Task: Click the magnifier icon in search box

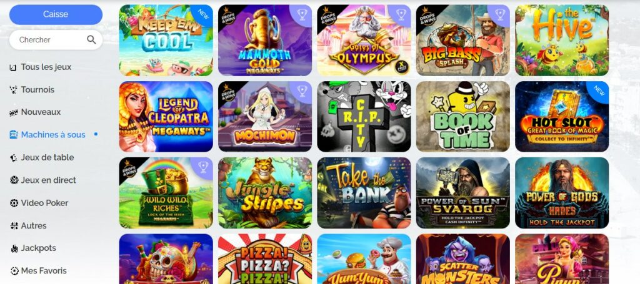Action: click(91, 39)
